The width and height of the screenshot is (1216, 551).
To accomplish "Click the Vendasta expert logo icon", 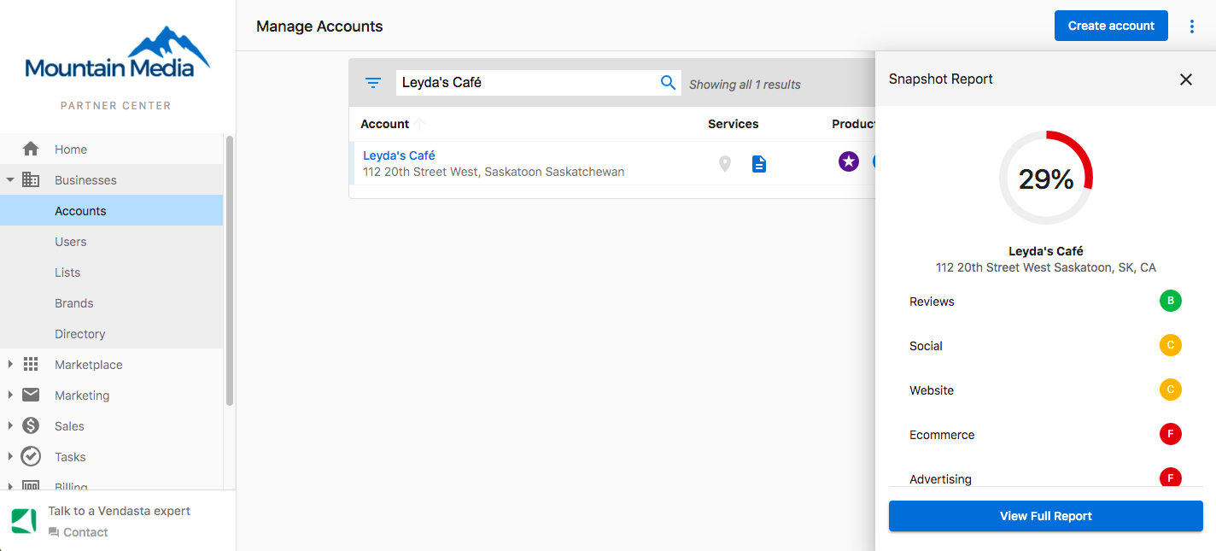I will pyautogui.click(x=23, y=521).
